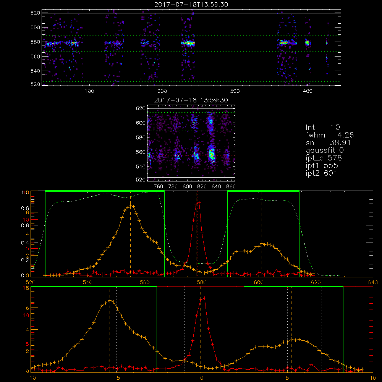Click the 'ipt1 555' readout

click(322, 166)
